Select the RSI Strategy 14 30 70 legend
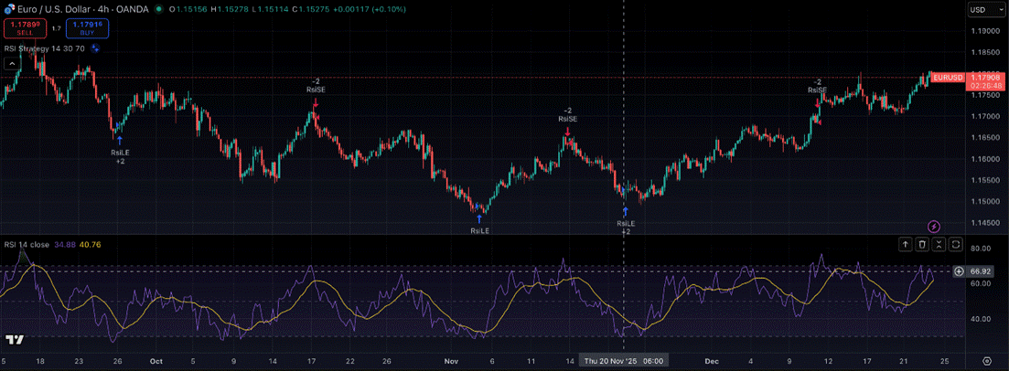 (44, 48)
